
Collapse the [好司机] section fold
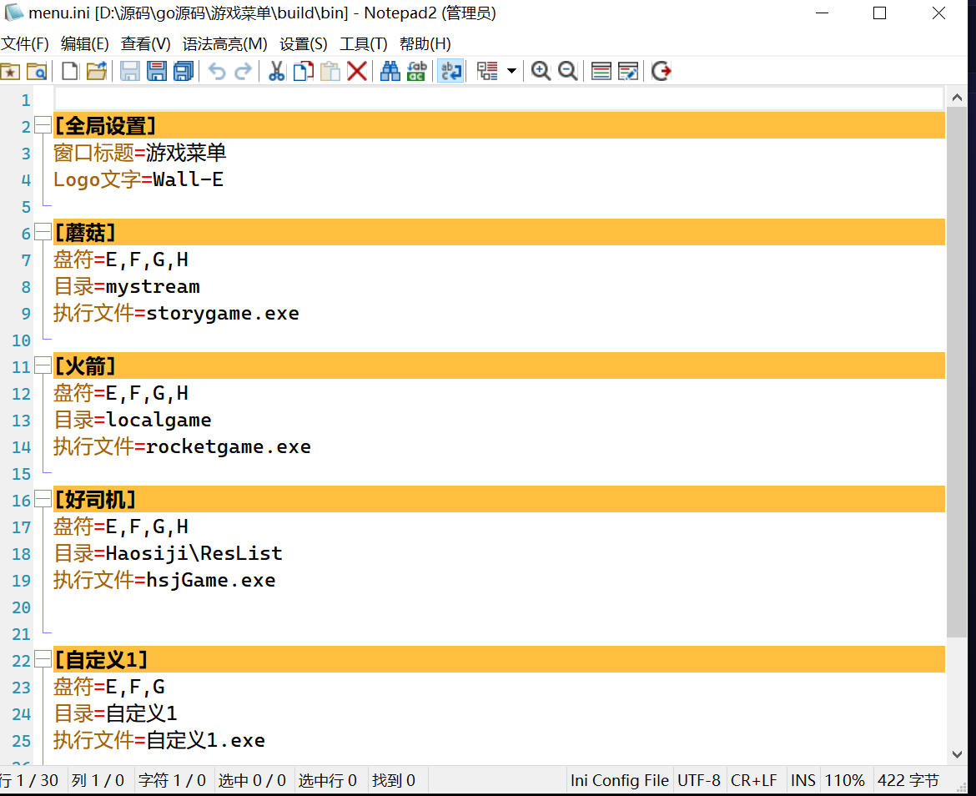pos(43,499)
